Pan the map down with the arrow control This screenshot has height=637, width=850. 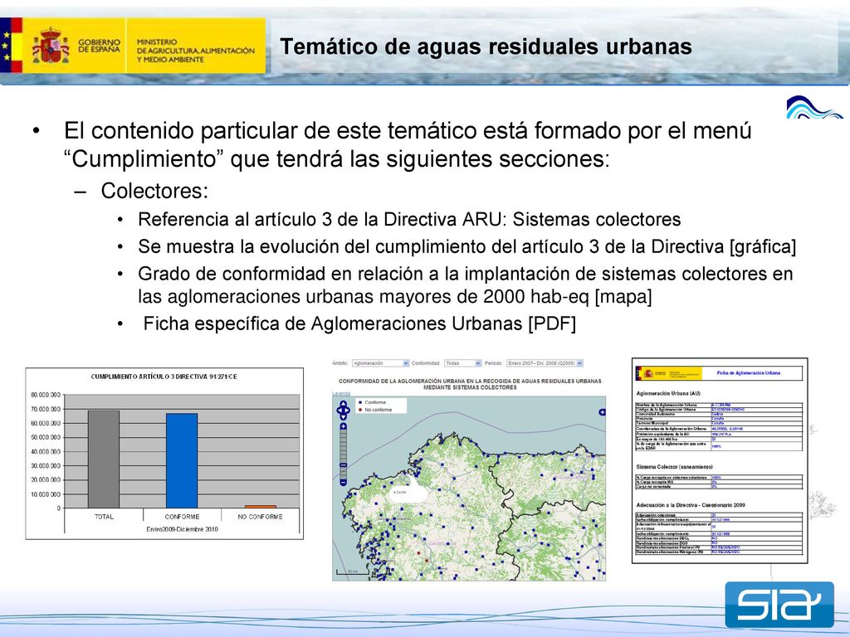343,417
